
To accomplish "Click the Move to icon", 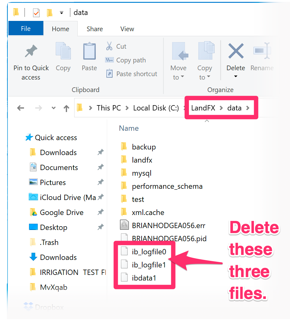I will (x=180, y=51).
